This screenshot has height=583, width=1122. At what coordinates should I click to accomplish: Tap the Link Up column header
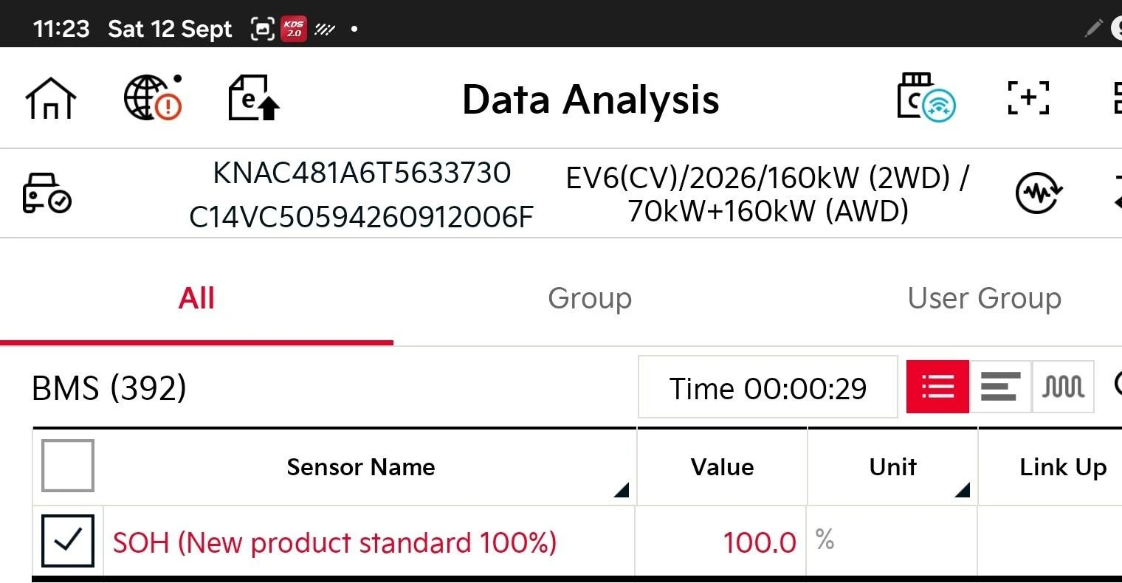(1063, 467)
